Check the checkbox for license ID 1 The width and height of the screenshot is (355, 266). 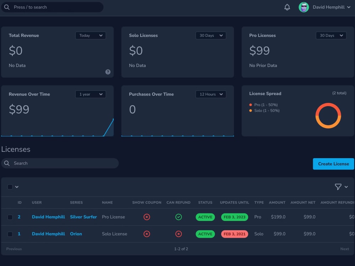click(10, 234)
